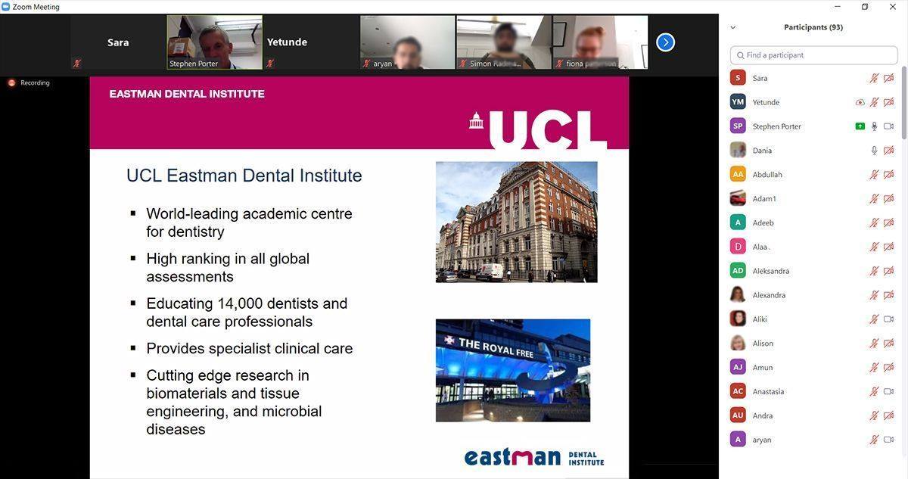Select Andra in the participants list
Screen dimensions: 908x479
click(763, 415)
